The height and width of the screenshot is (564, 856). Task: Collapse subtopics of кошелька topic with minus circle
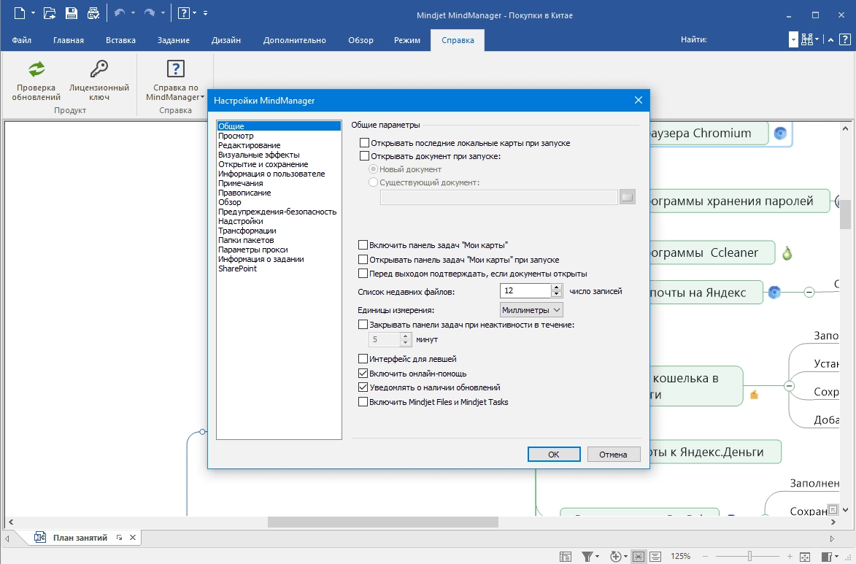[789, 386]
